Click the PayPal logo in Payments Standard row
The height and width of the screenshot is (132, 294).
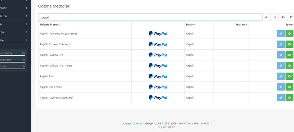point(158,98)
